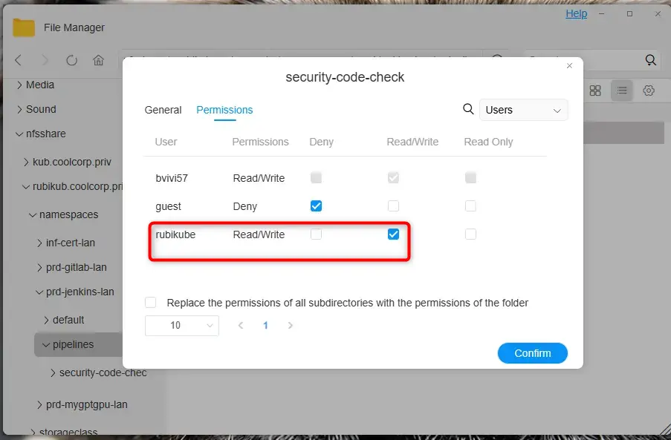Uncheck Deny checkbox for guest user
This screenshot has width=671, height=440.
click(317, 206)
